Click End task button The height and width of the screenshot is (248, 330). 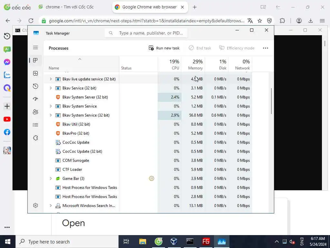200,48
